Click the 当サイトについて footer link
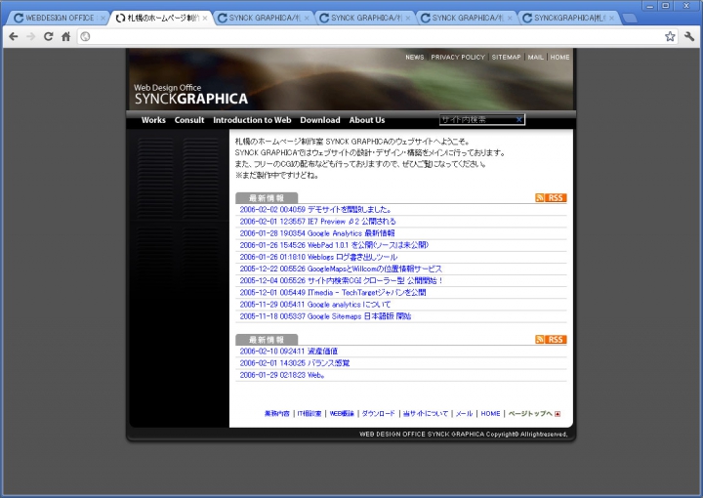This screenshot has width=703, height=498. [425, 414]
